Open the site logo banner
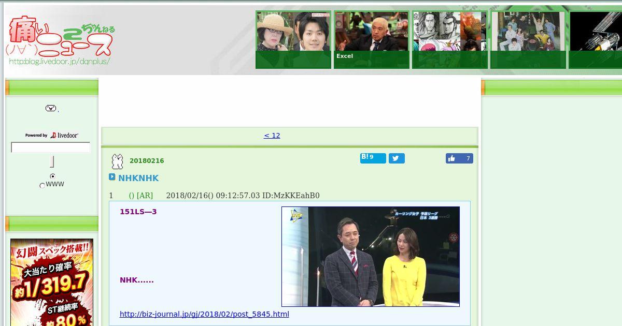The image size is (622, 326). [61, 40]
